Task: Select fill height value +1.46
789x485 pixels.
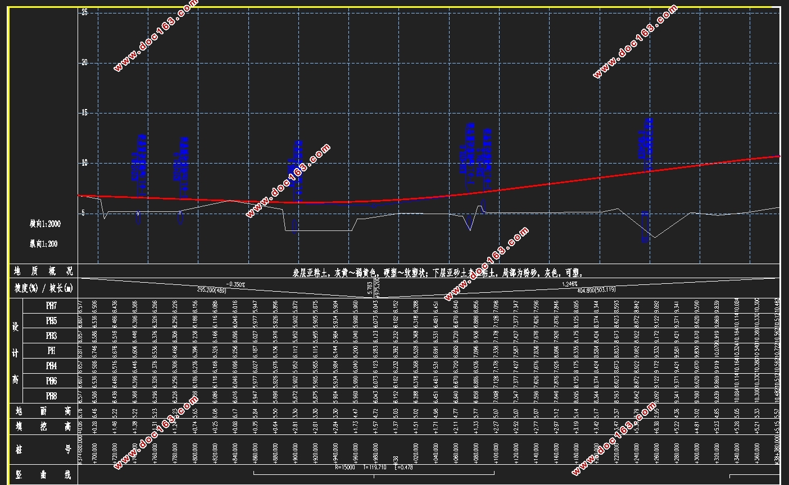Action: click(x=115, y=427)
